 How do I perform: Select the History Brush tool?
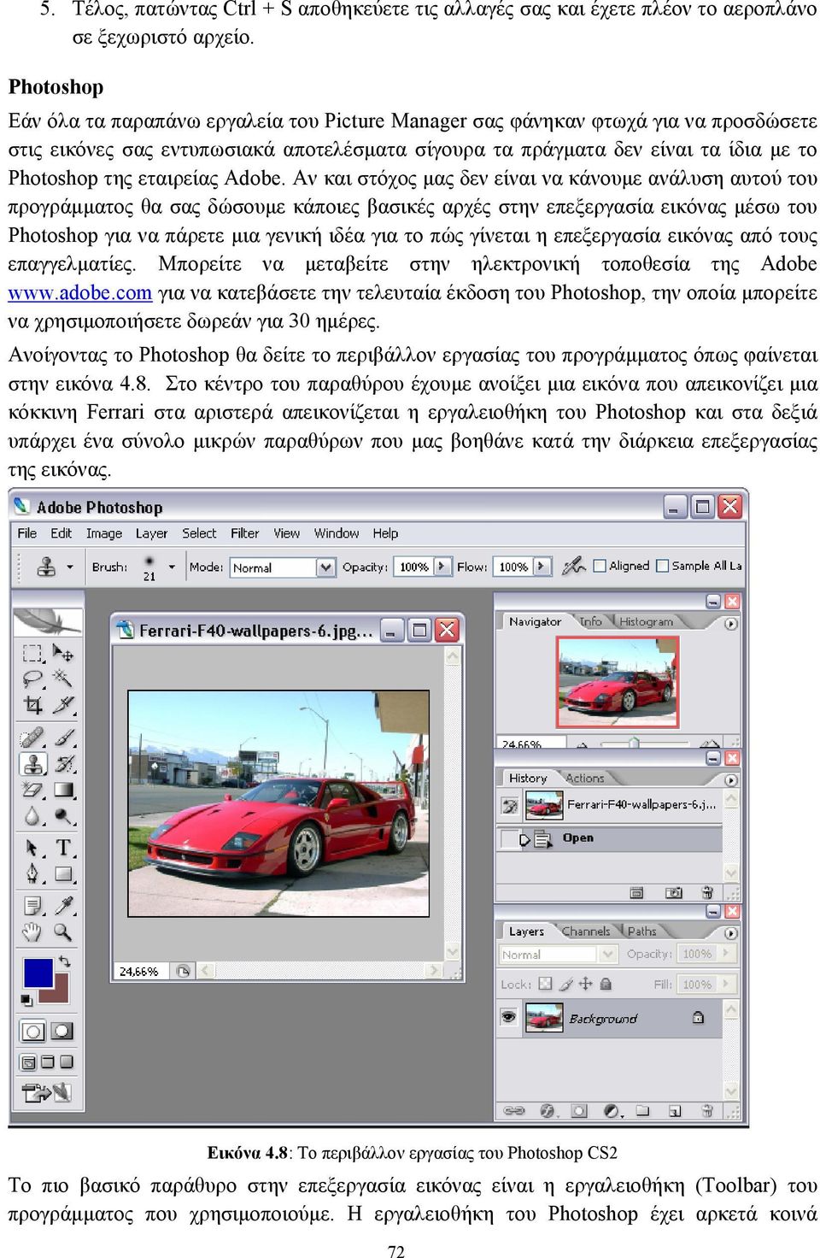tap(63, 763)
